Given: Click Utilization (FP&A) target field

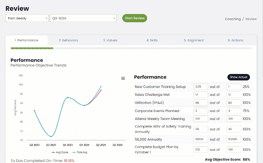Looking at the screenshot, I should tap(234, 103).
